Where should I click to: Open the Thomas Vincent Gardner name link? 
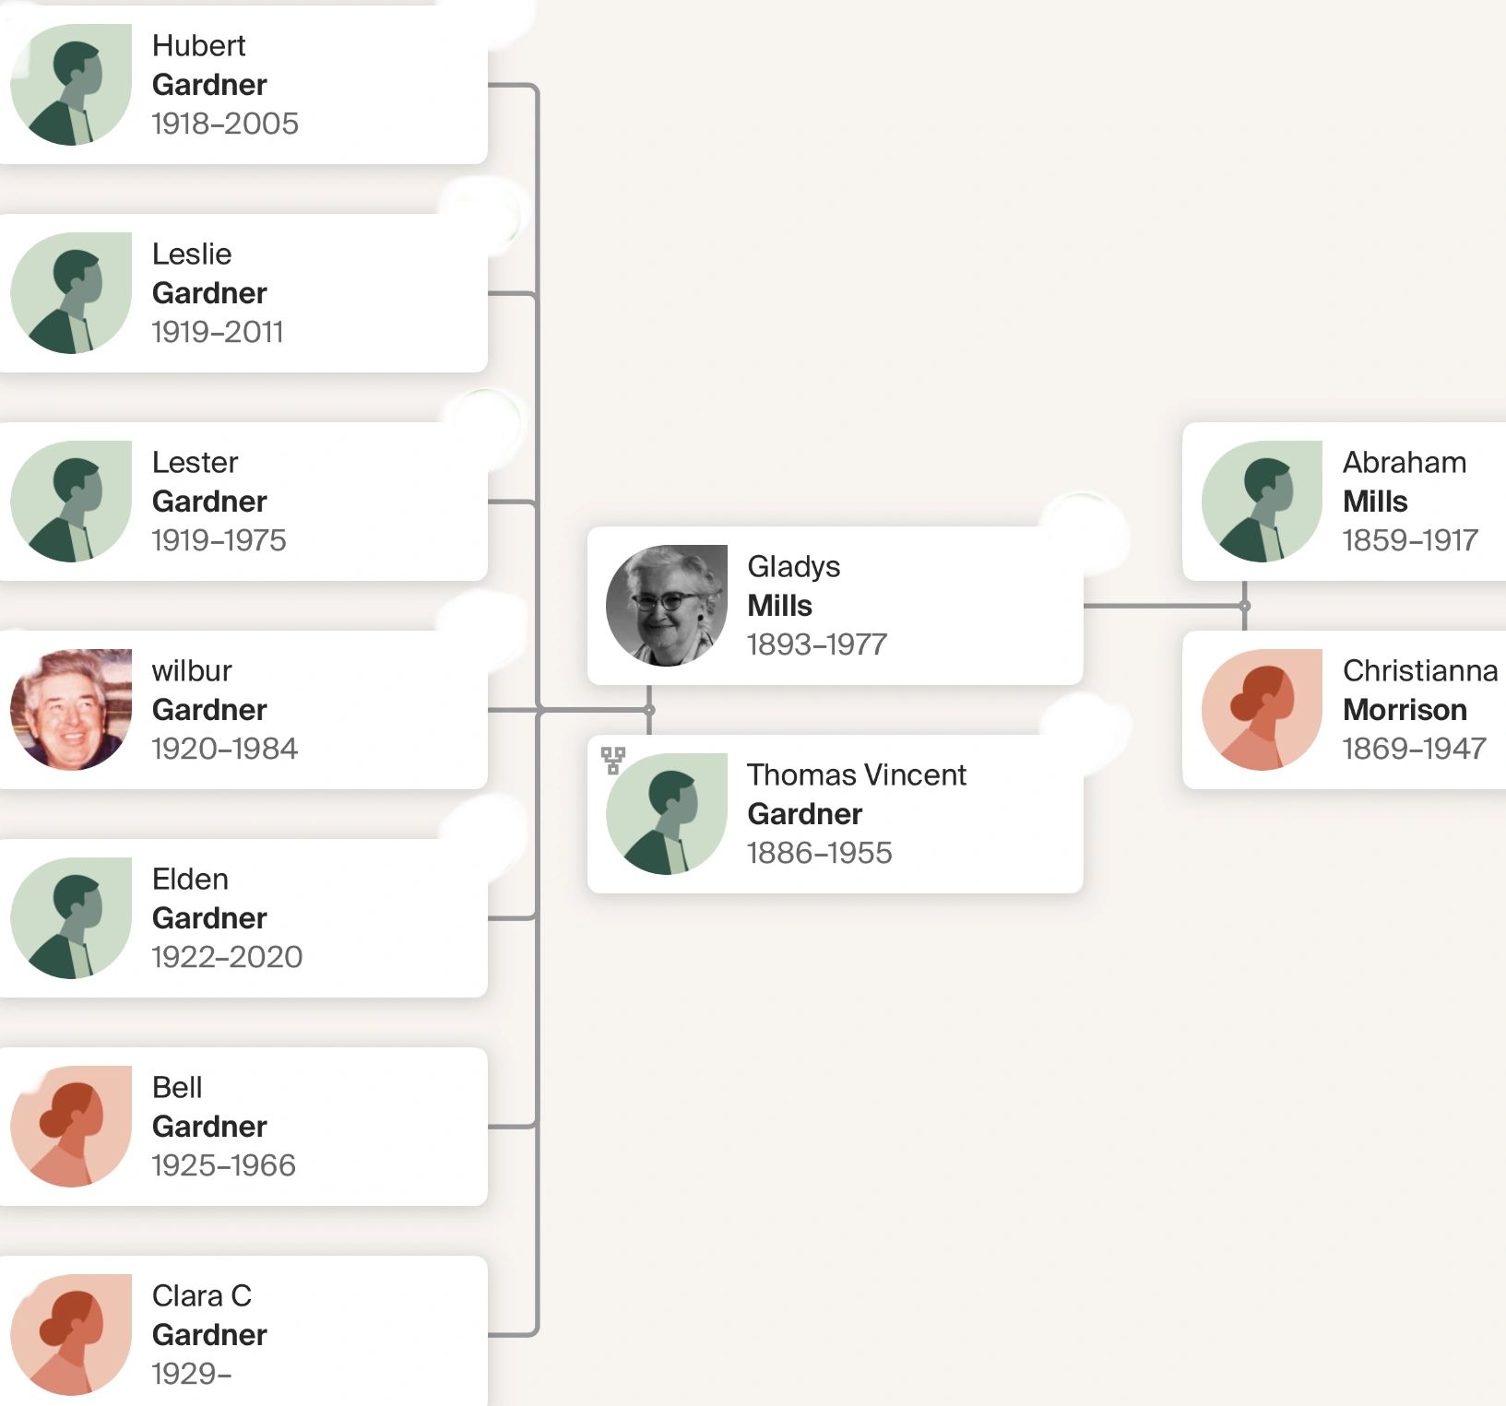tap(856, 794)
